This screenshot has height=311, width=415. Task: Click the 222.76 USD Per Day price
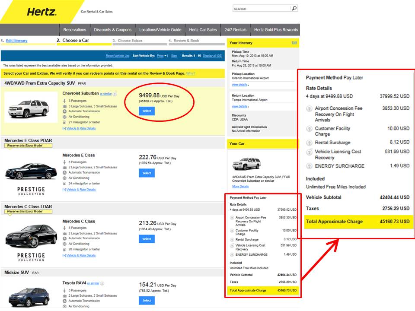point(158,157)
